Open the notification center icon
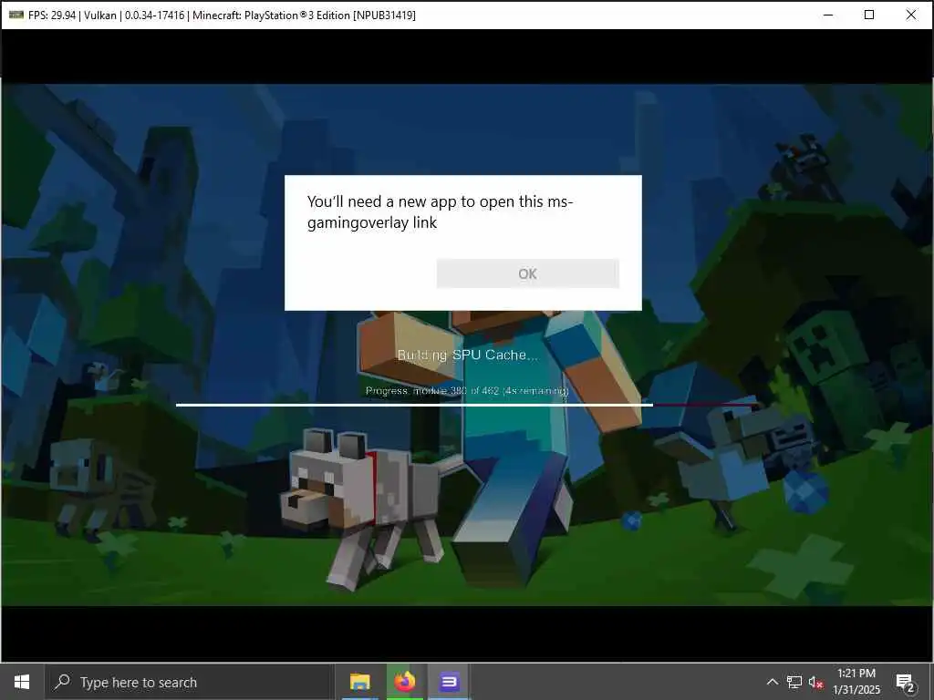 tap(905, 683)
